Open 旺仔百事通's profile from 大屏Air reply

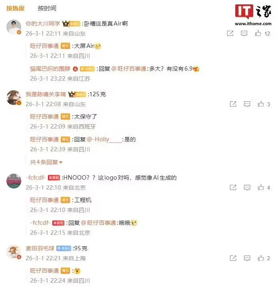[x=44, y=46]
